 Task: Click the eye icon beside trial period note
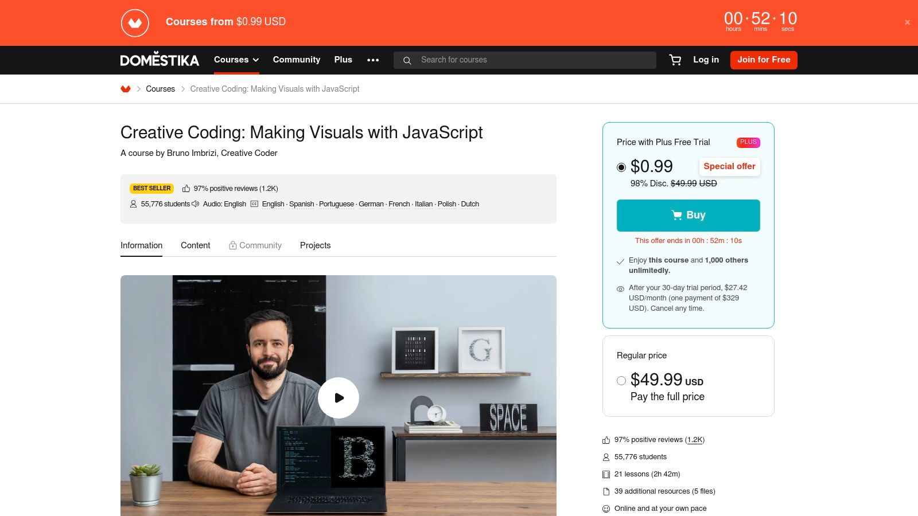(x=620, y=289)
